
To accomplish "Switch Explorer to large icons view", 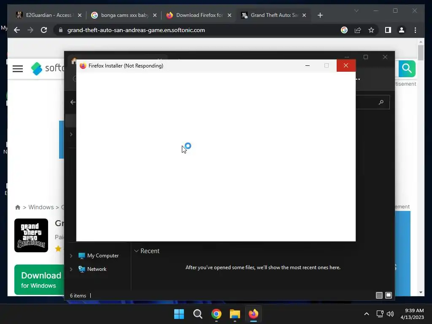I will pyautogui.click(x=389, y=295).
